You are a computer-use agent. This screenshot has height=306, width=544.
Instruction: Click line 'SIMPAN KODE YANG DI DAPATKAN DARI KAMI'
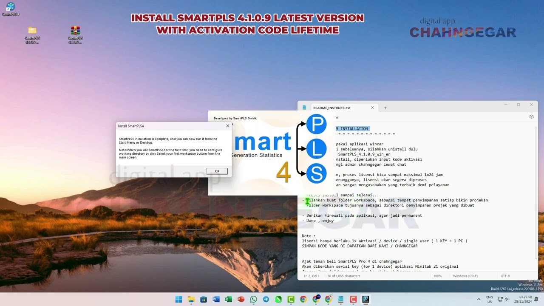click(x=360, y=246)
